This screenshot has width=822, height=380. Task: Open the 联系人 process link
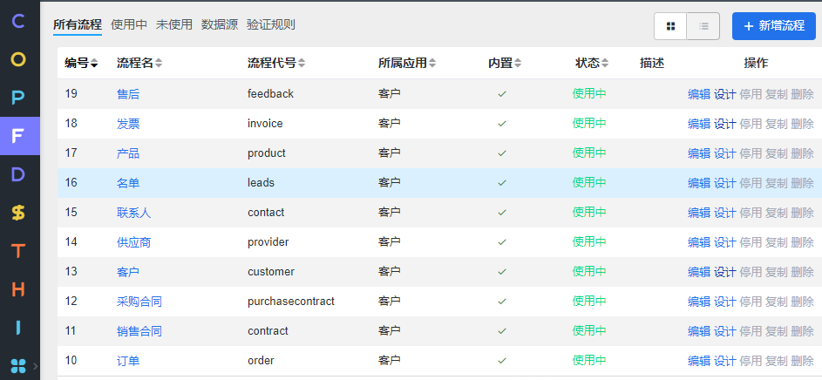[133, 213]
